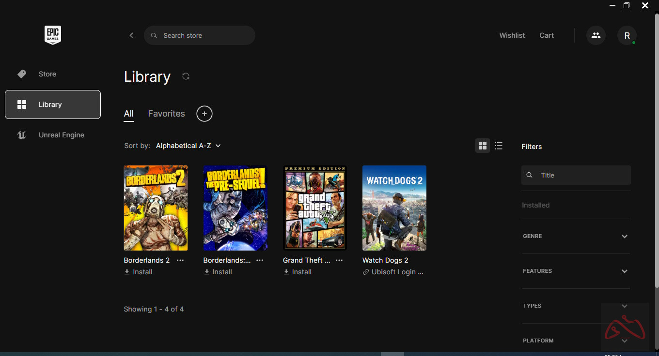The width and height of the screenshot is (659, 356).
Task: Toggle the Installed filter
Action: (x=535, y=205)
